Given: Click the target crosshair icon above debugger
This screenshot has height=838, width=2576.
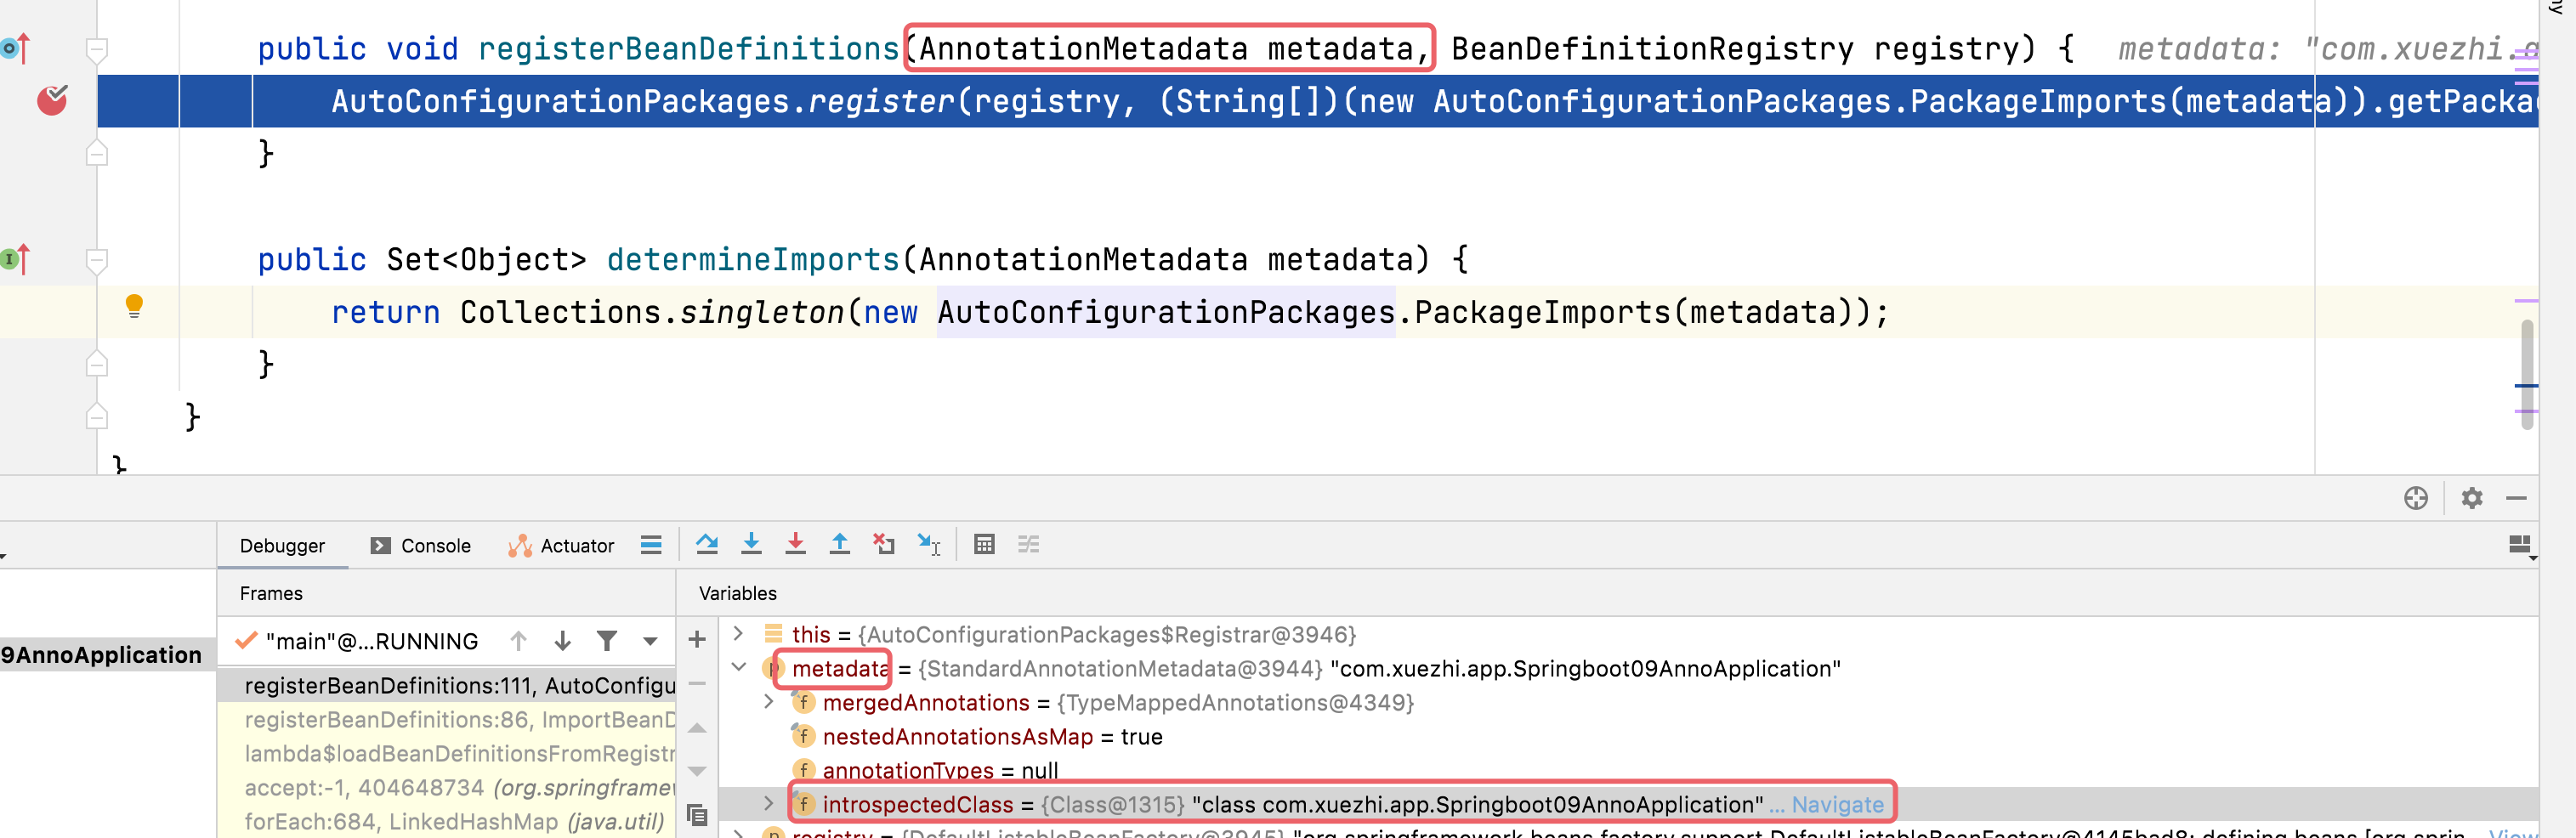Looking at the screenshot, I should (x=2416, y=498).
